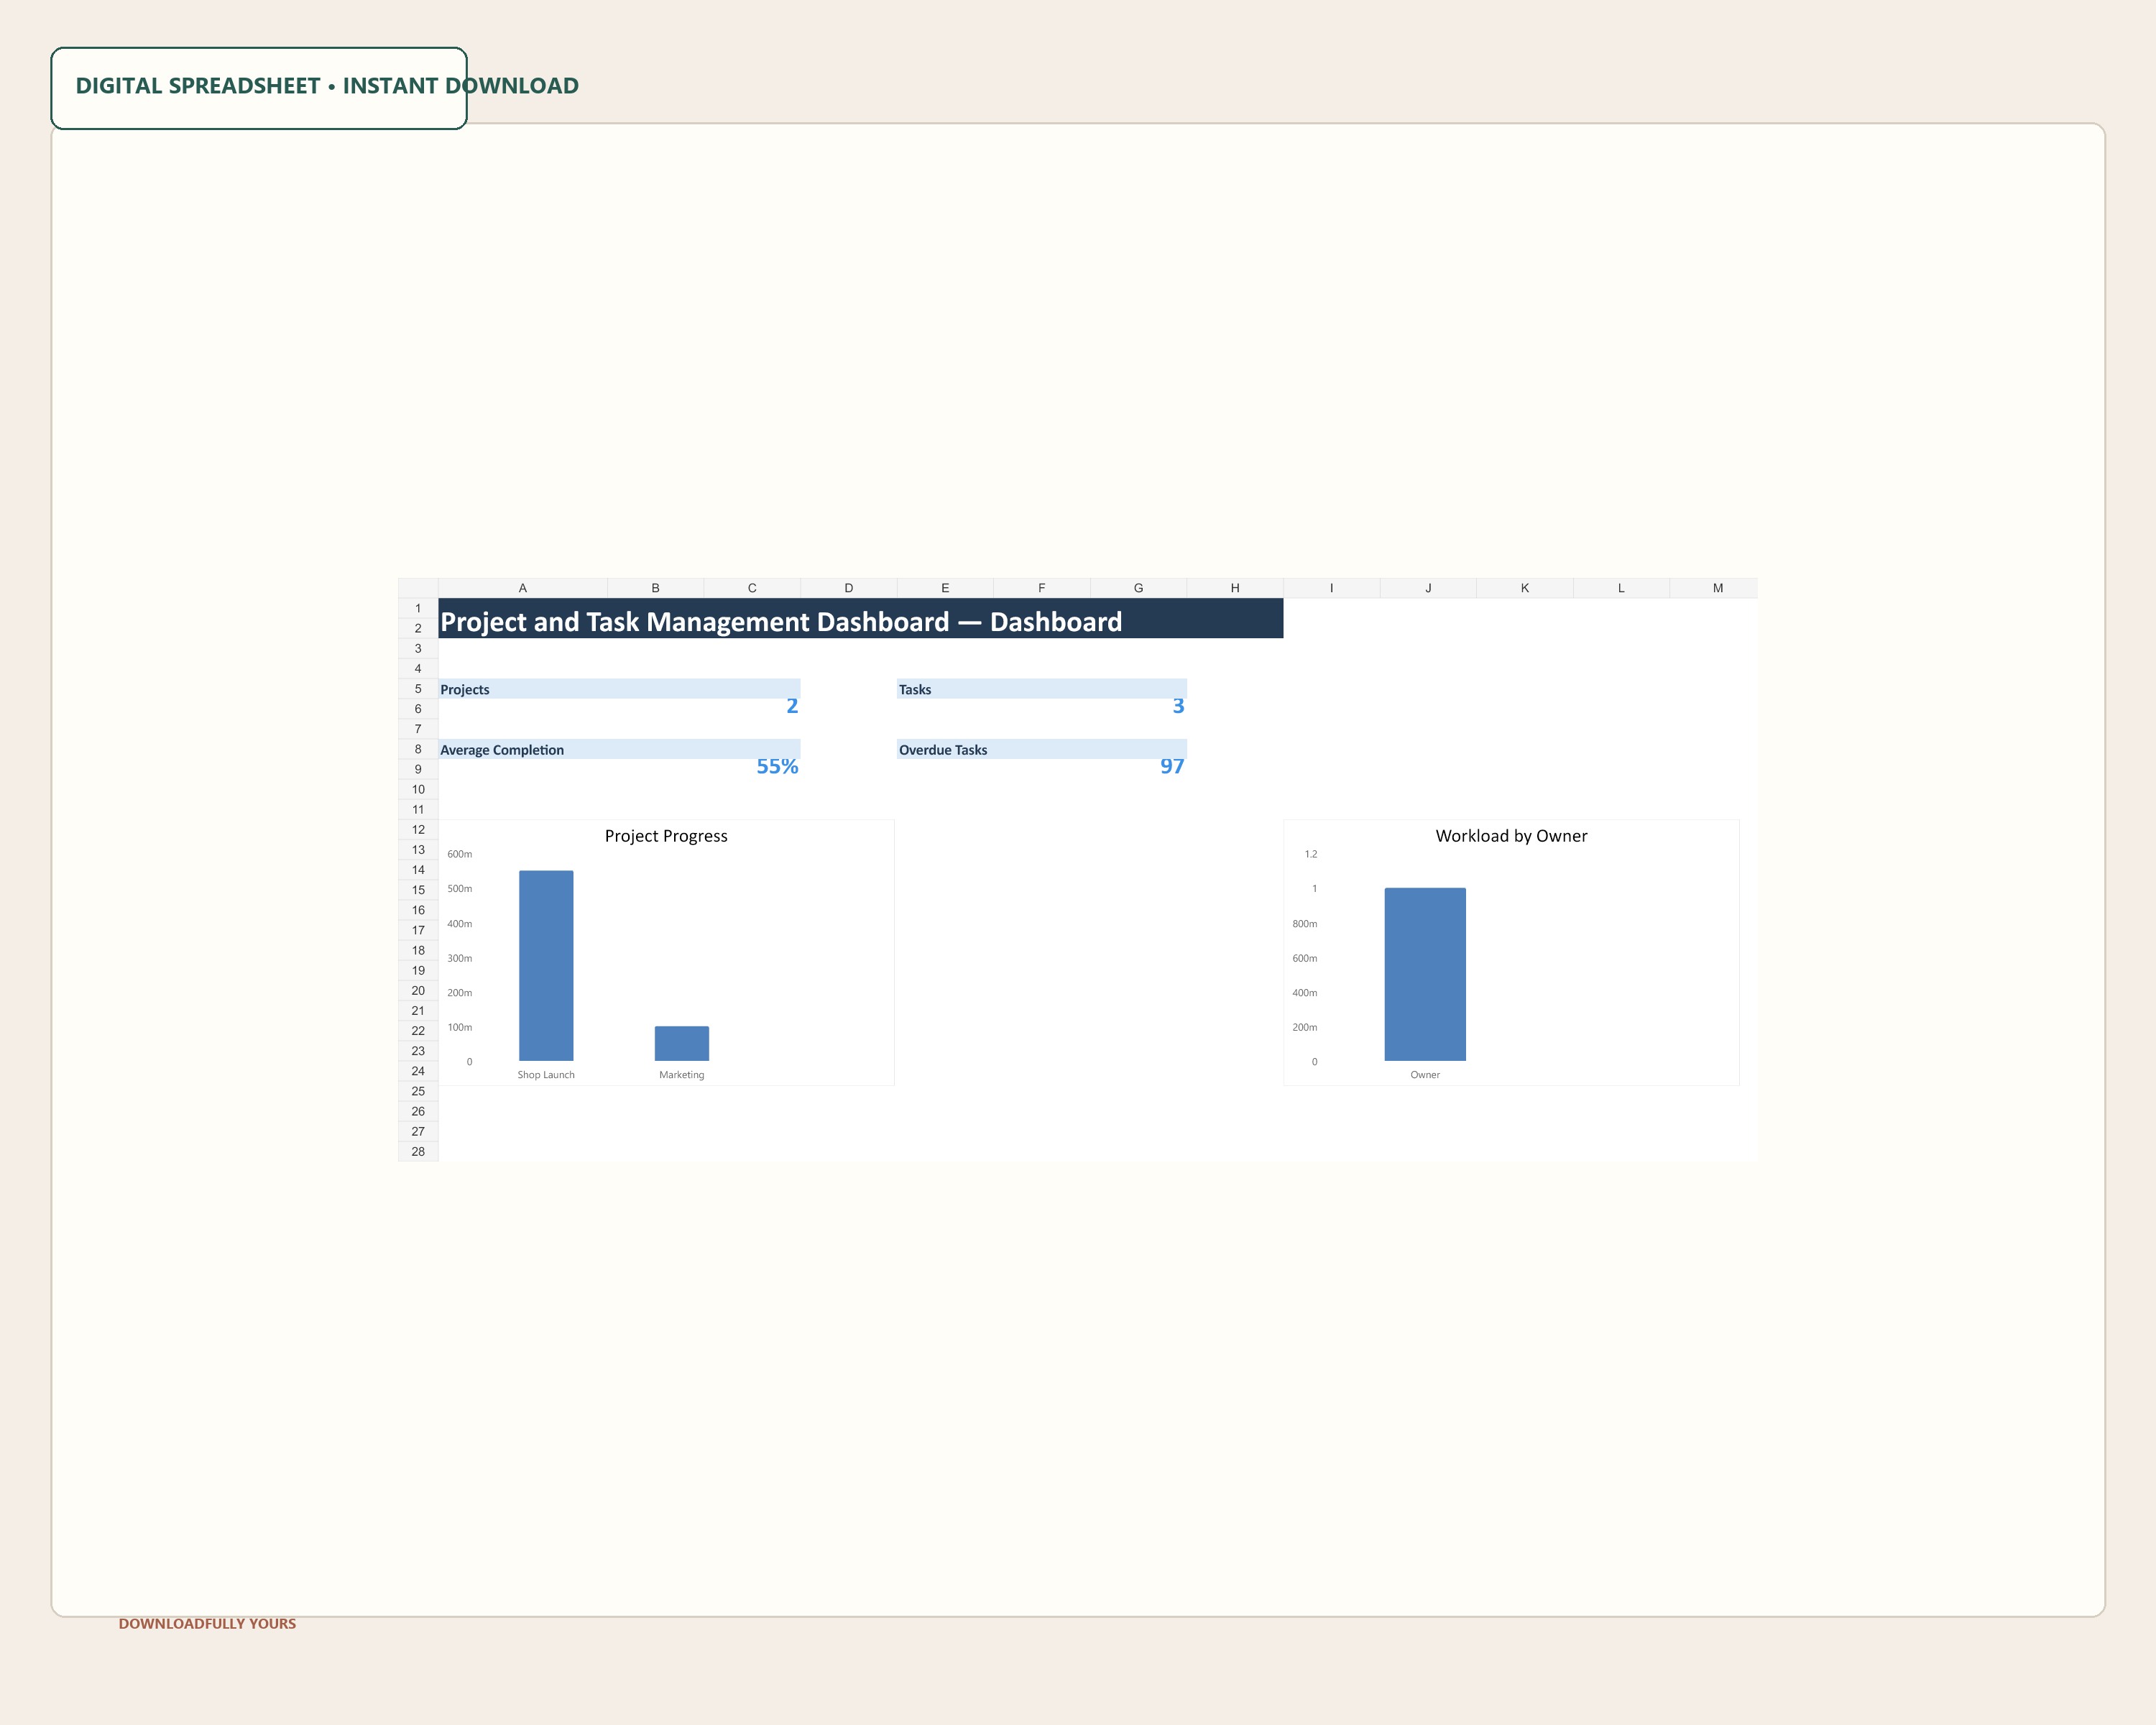The image size is (2156, 1725).
Task: Select column F header
Action: 1041,588
